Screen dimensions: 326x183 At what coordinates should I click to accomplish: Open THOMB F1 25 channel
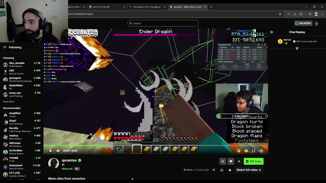tap(22, 159)
